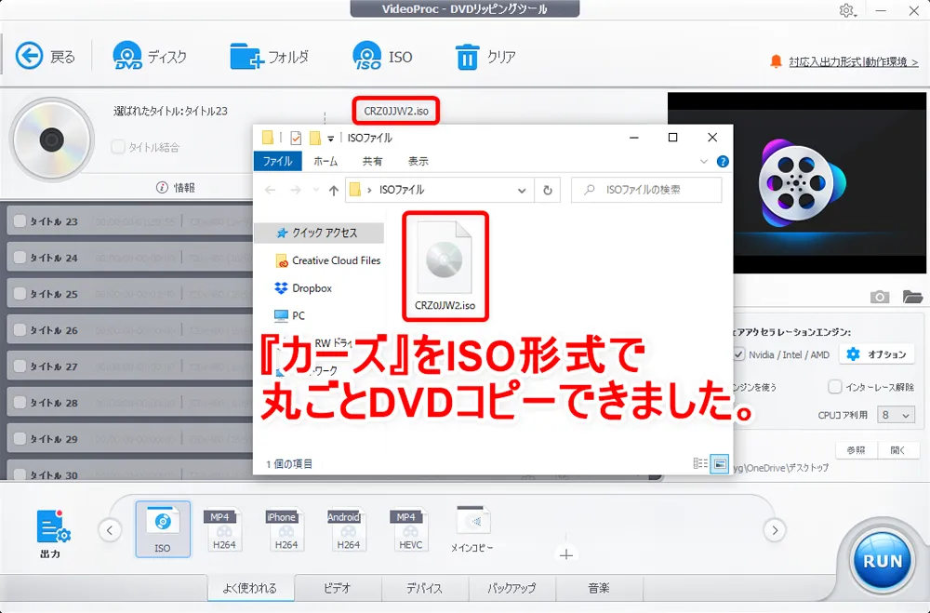The image size is (930, 613).
Task: Add a folder with the フォルダ icon
Action: coord(246,57)
